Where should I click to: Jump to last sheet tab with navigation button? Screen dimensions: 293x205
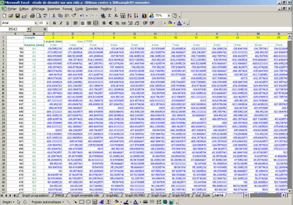tap(14, 195)
